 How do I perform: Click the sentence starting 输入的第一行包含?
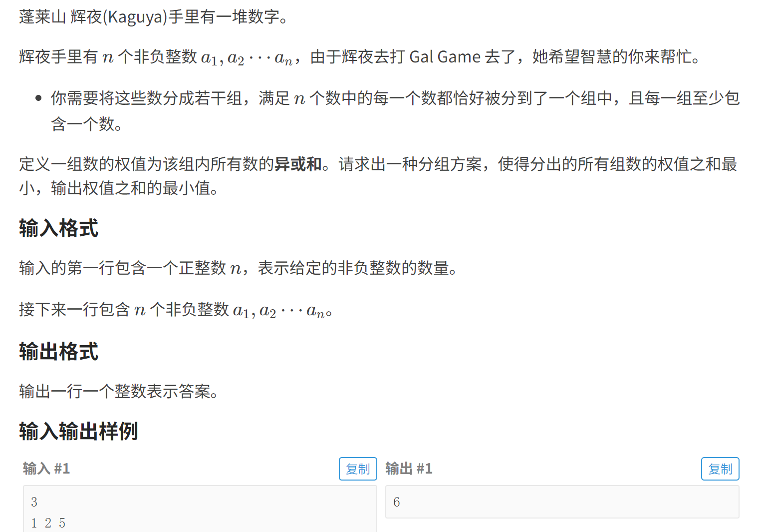tap(239, 268)
